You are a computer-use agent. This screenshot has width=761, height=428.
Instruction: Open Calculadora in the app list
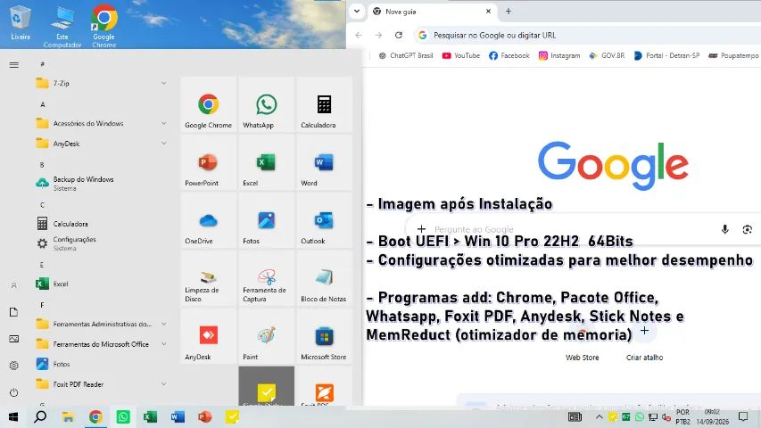tap(102, 224)
